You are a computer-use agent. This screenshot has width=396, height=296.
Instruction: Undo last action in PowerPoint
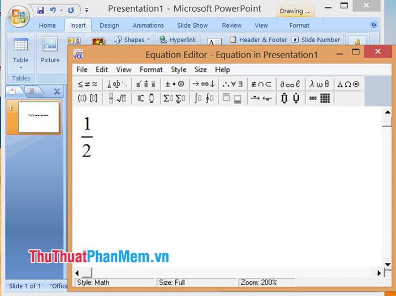pos(53,10)
